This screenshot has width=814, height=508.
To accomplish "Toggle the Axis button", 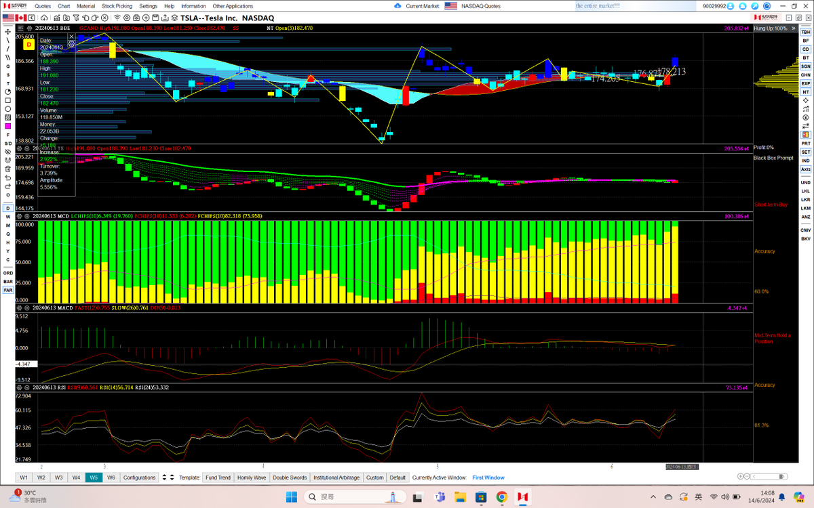I will click(805, 169).
